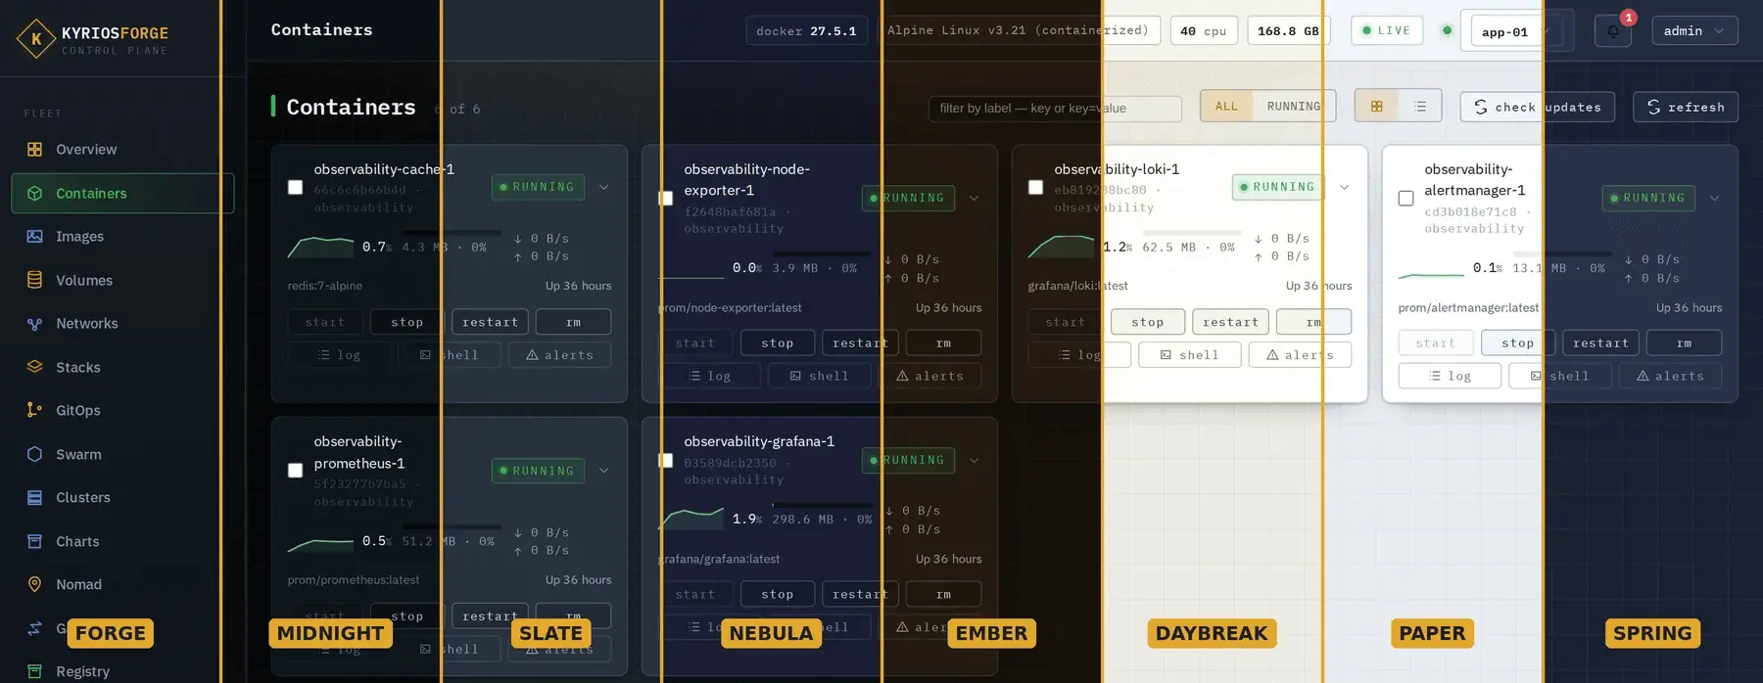1763x683 pixels.
Task: Restart the observability-loki-1 container
Action: (1230, 322)
